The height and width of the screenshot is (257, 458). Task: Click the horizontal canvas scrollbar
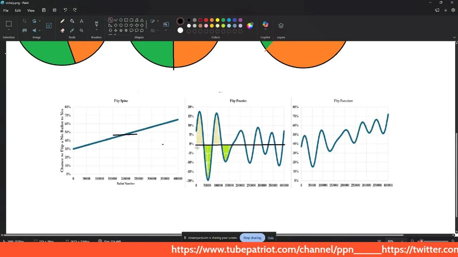(203, 235)
